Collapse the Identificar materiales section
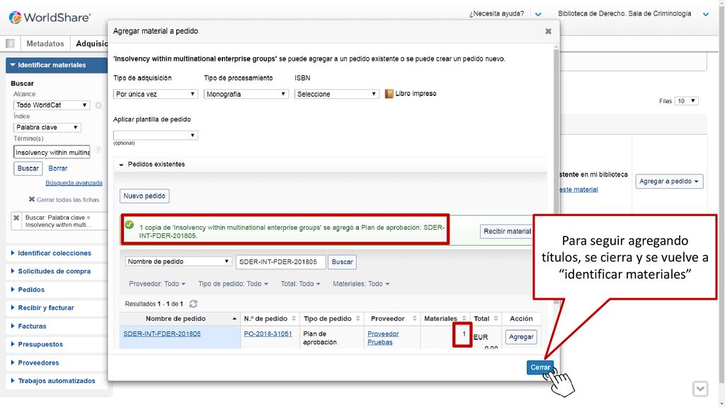This screenshot has width=725, height=407. click(57, 65)
